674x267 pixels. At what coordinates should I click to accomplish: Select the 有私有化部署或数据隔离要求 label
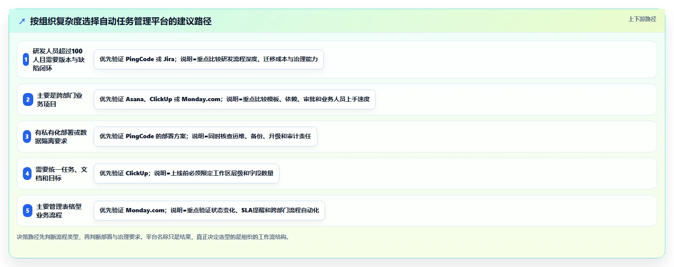(61, 137)
